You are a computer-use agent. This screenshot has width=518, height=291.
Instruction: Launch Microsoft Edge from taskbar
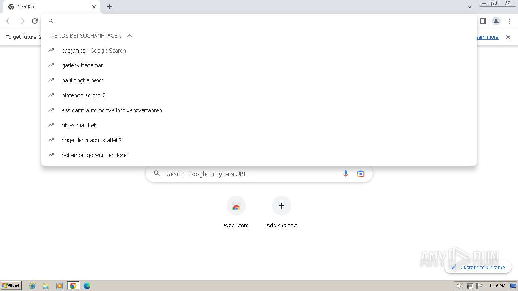tap(87, 286)
